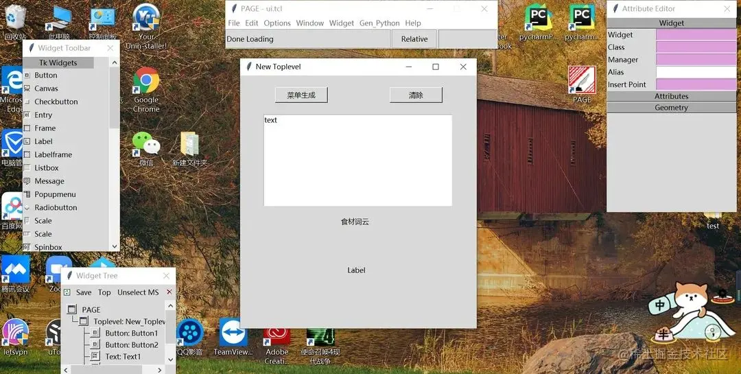Open the 新建文件夹 folder on desktop
Screen dimensions: 741x374
tap(189, 149)
